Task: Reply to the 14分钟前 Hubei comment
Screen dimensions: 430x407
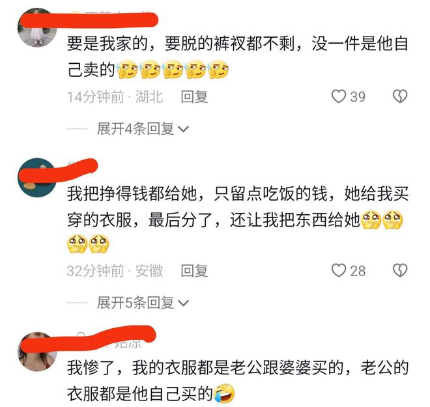Action: (x=194, y=97)
